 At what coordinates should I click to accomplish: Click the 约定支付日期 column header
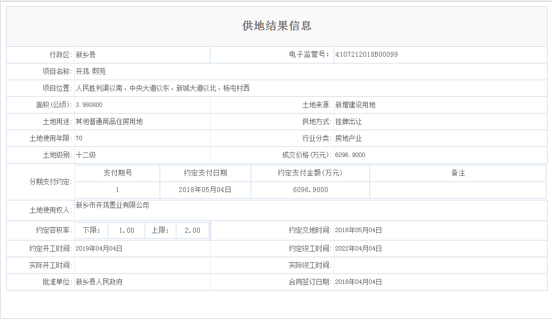[205, 173]
